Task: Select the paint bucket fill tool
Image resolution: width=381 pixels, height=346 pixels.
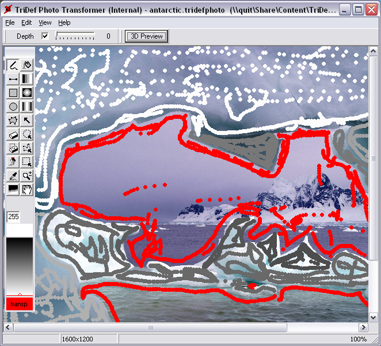Action: pos(26,65)
